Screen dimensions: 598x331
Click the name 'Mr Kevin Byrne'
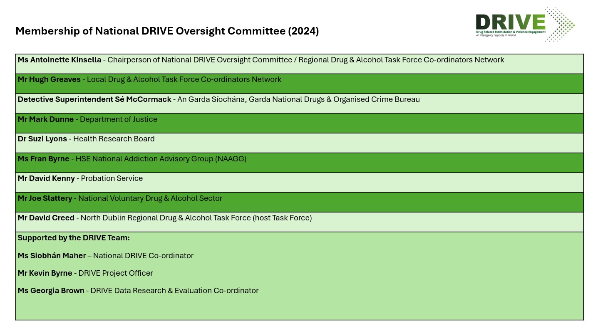click(x=45, y=273)
